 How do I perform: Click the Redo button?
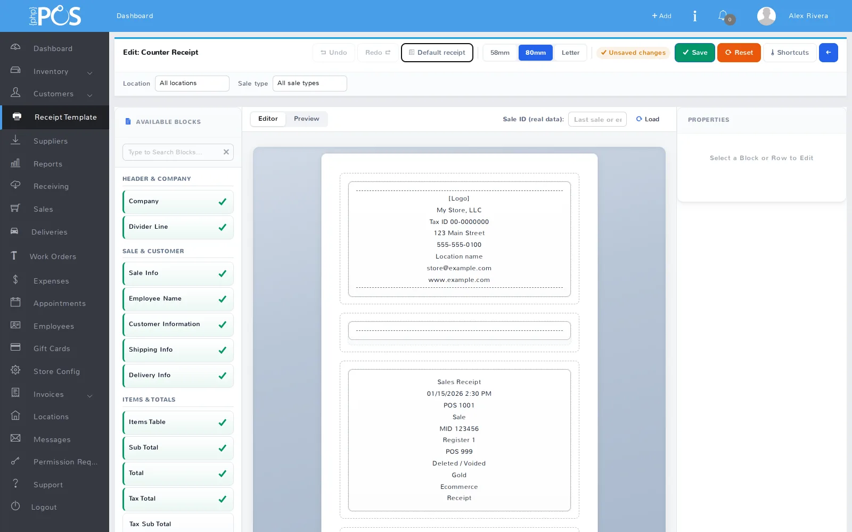[378, 53]
